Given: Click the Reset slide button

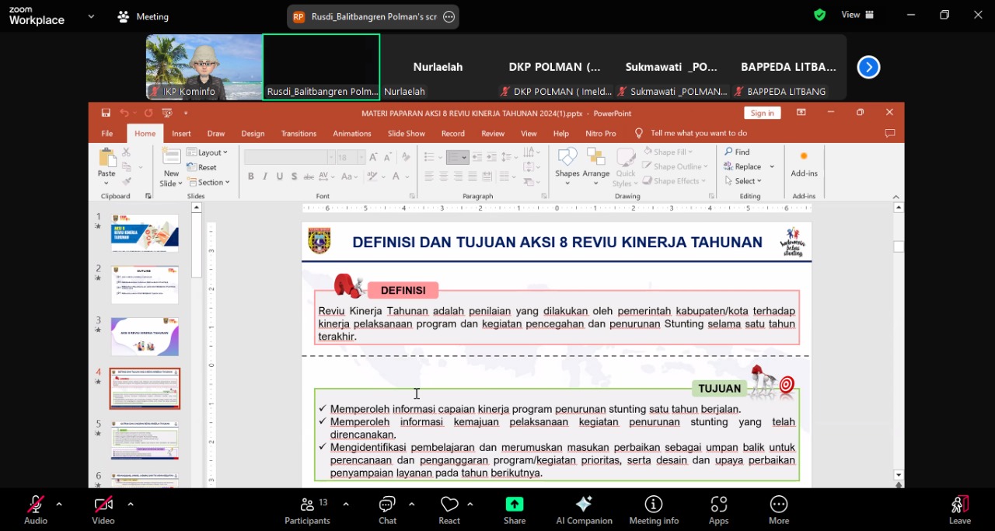Looking at the screenshot, I should (202, 167).
